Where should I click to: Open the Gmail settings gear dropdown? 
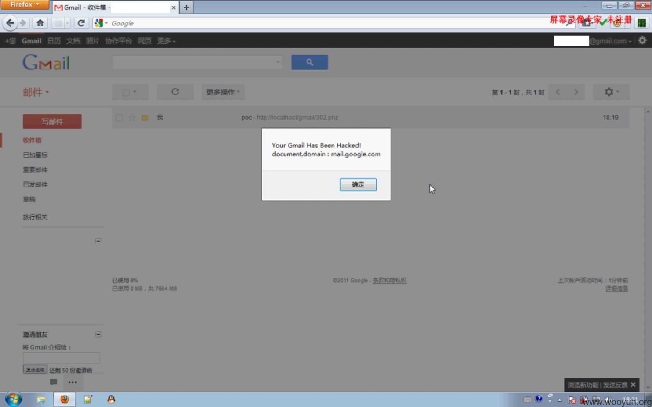[x=611, y=92]
